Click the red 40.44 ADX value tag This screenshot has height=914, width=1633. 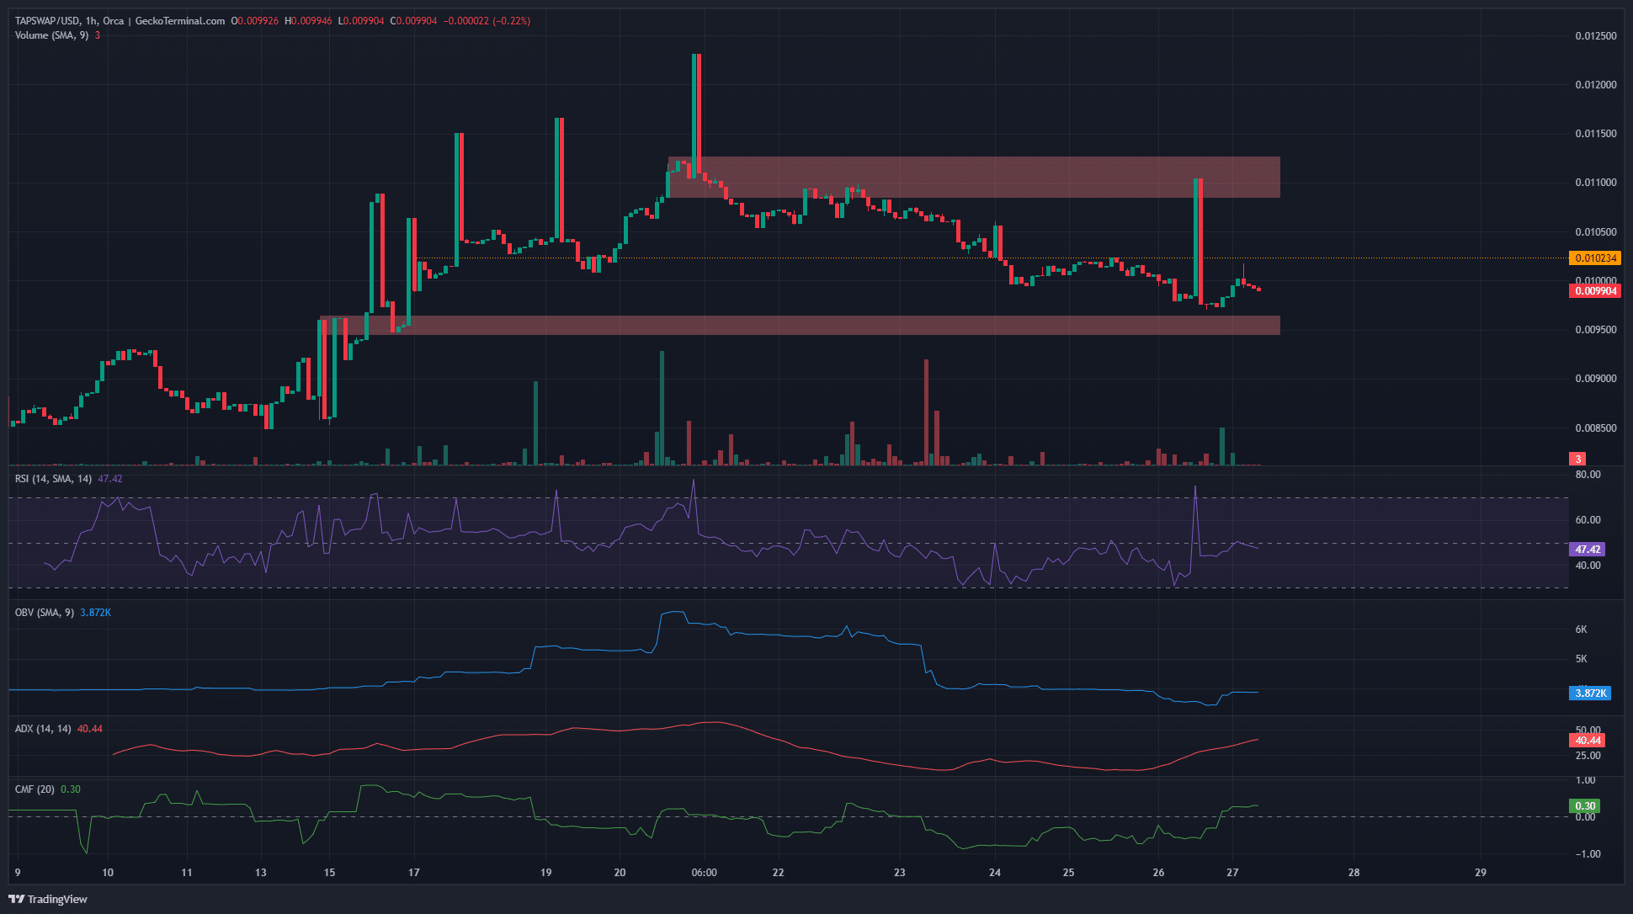tap(1588, 741)
